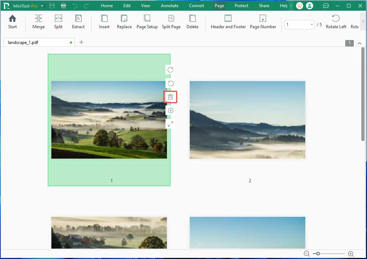Switch to the Share tab
367x259 pixels.
(x=264, y=6)
